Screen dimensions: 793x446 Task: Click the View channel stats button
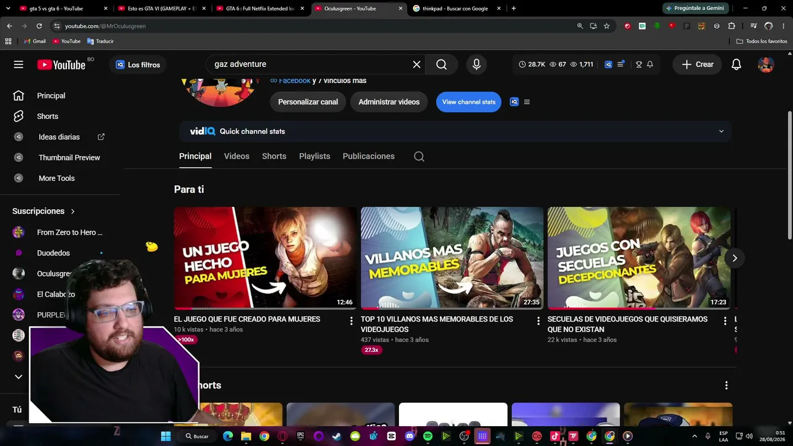[469, 102]
